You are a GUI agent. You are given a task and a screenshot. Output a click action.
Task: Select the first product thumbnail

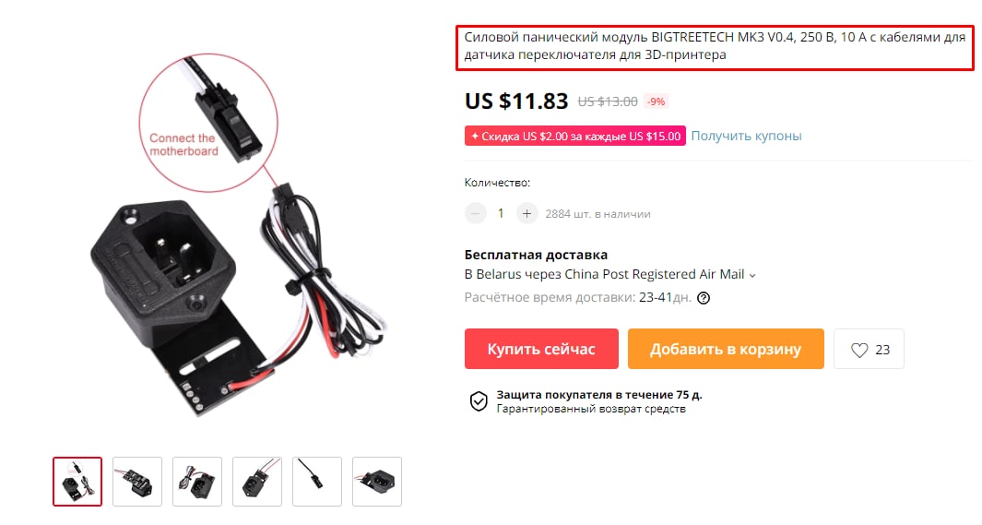77,482
